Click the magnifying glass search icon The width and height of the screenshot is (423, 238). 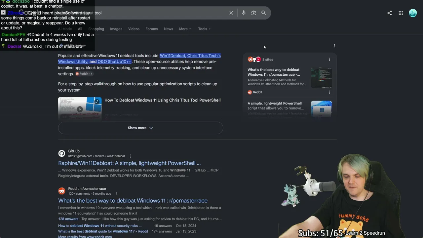click(x=263, y=13)
